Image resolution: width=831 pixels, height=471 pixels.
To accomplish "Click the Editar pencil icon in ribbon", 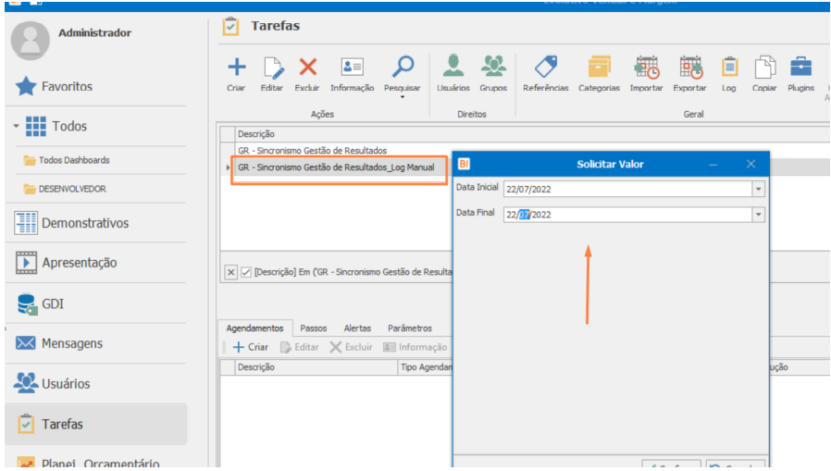I will pyautogui.click(x=272, y=68).
